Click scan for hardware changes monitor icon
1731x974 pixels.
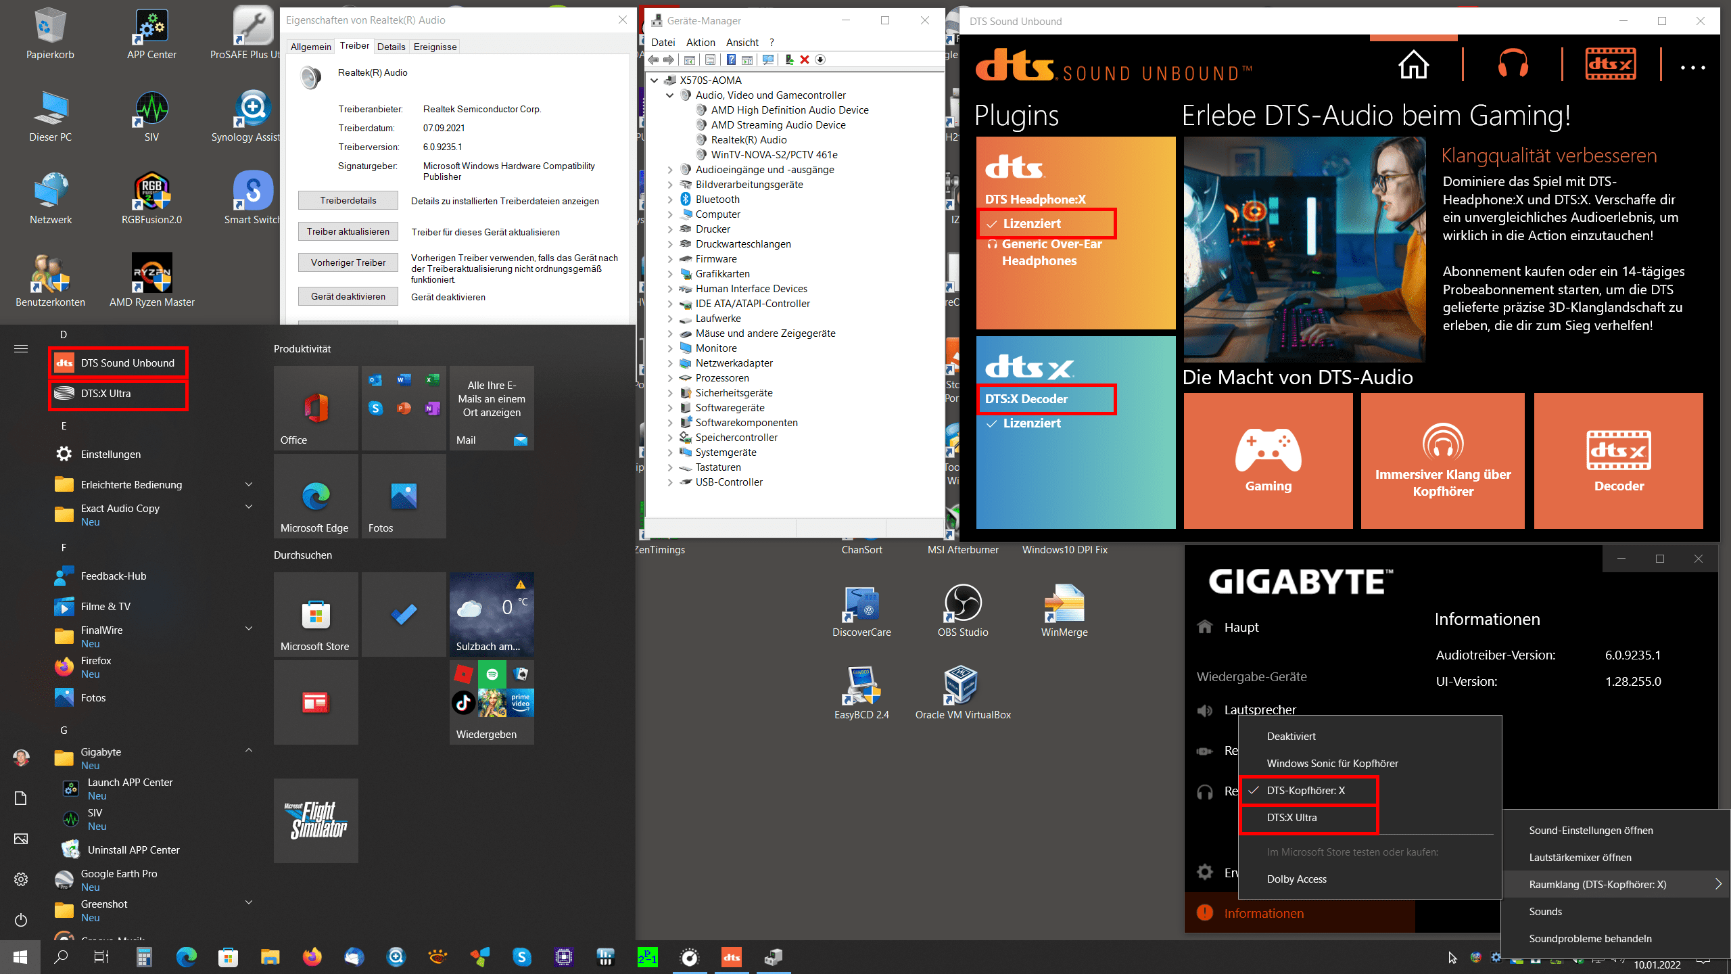768,60
